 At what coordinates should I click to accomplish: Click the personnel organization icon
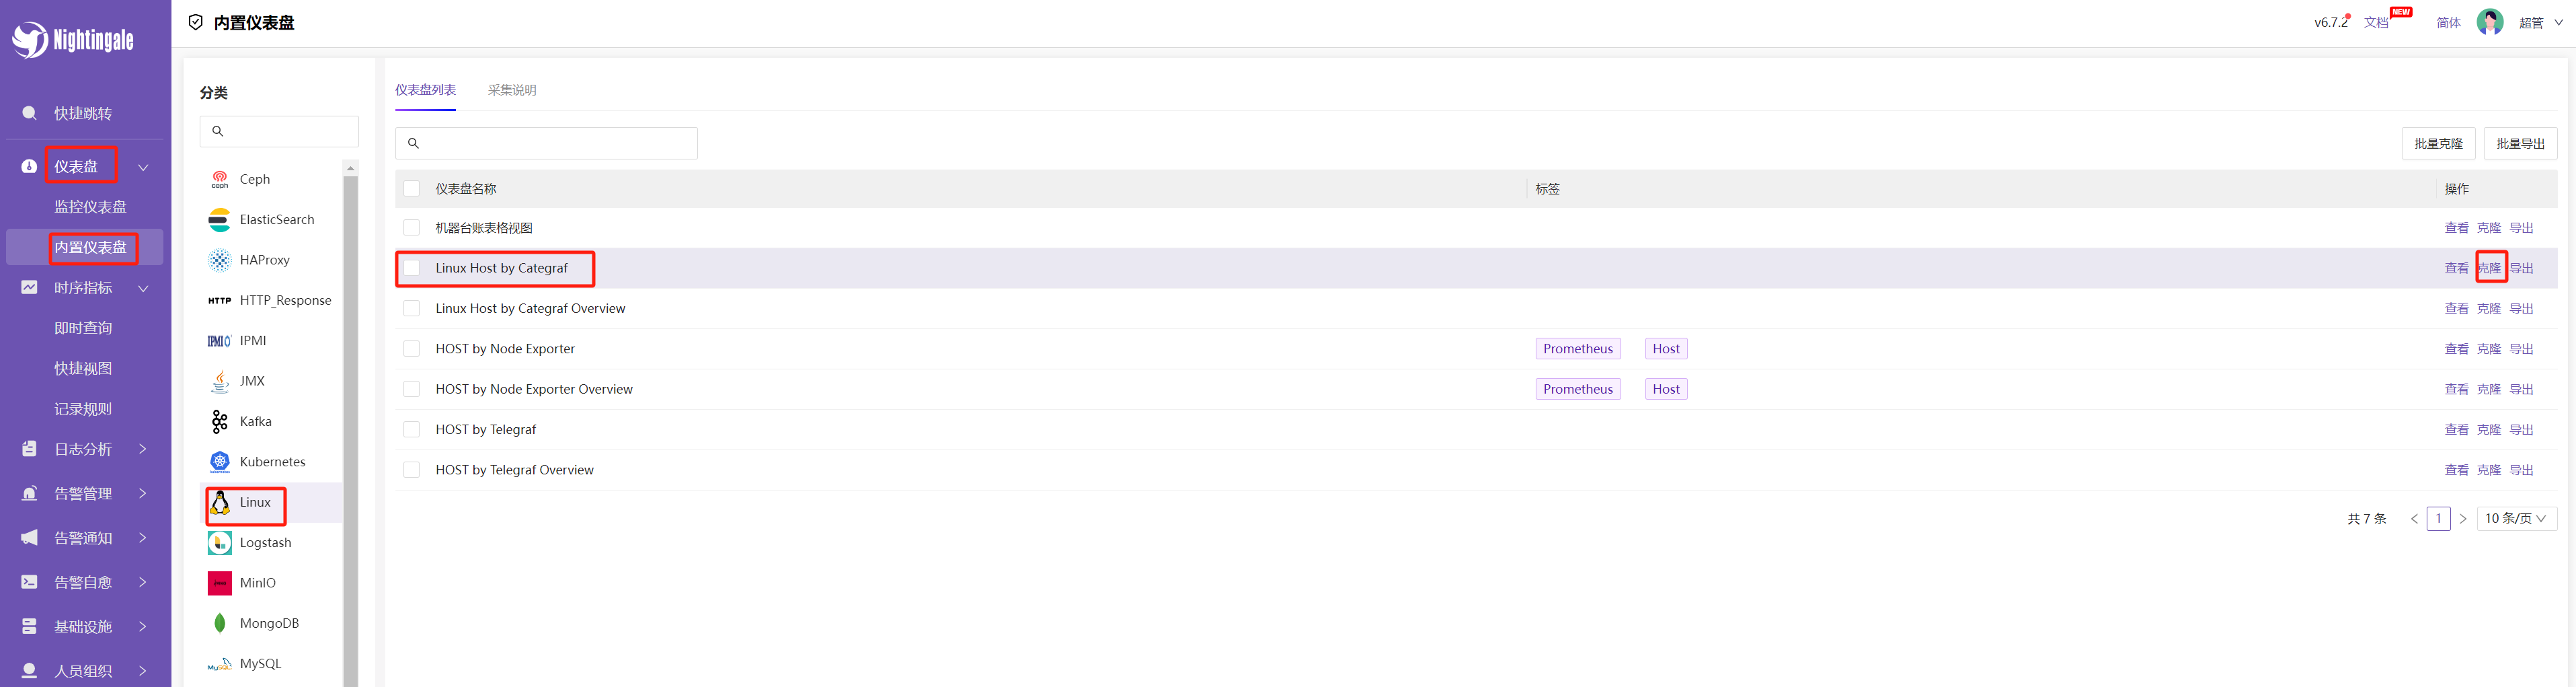[x=30, y=671]
